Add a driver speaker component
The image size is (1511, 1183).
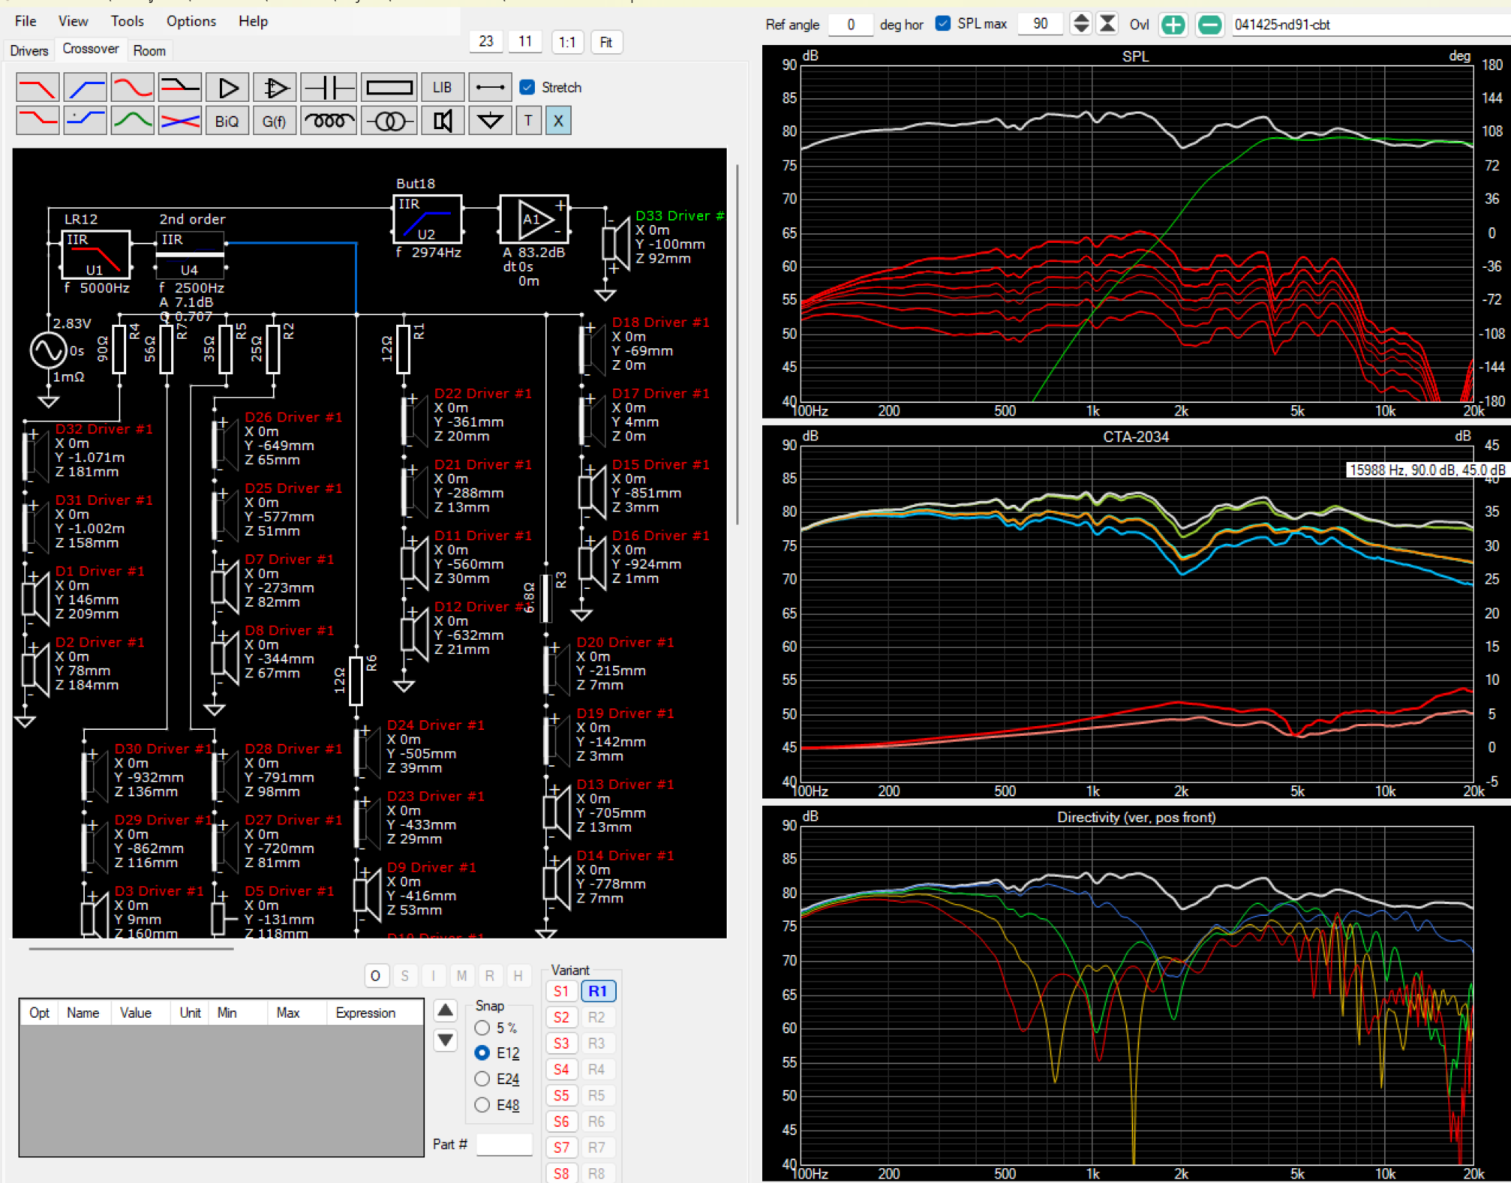pyautogui.click(x=443, y=121)
